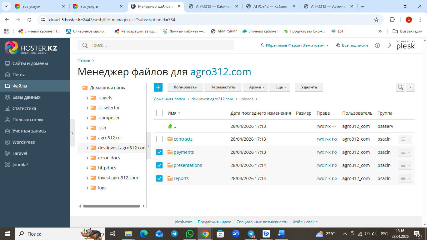Viewport: 427px width, 240px height.
Task: Open a new Chrome tab
Action: (363, 6)
